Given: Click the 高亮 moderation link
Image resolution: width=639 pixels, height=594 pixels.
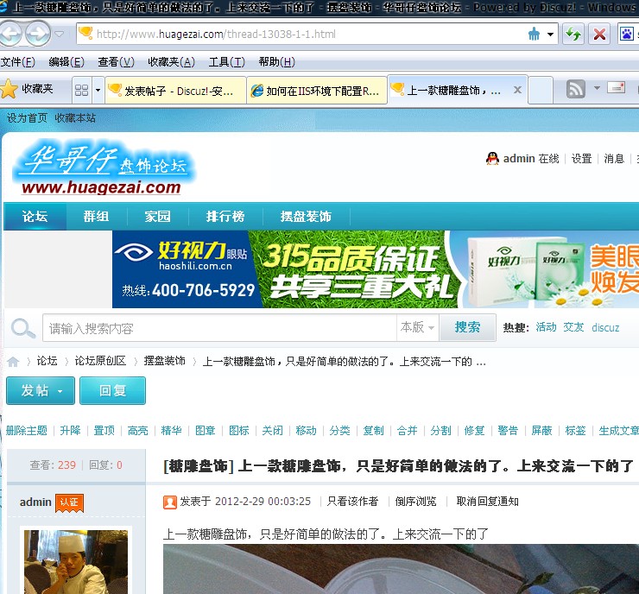Looking at the screenshot, I should [138, 431].
